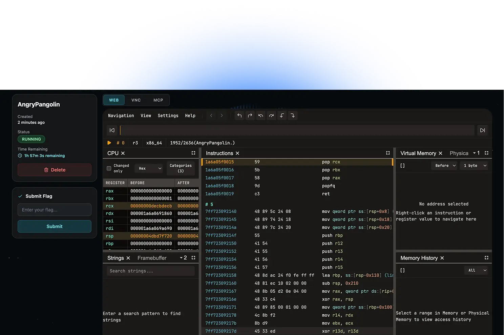Screen dimensions: 504x335
Task: Click the curved redo-style step icon
Action: pyautogui.click(x=271, y=116)
